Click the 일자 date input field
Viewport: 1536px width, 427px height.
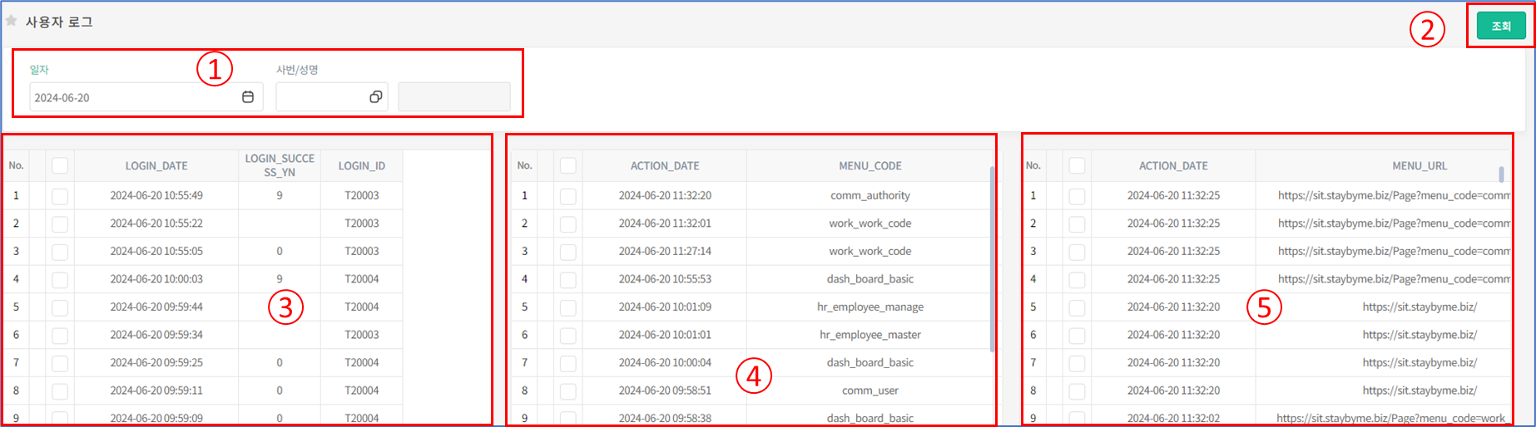pos(133,97)
